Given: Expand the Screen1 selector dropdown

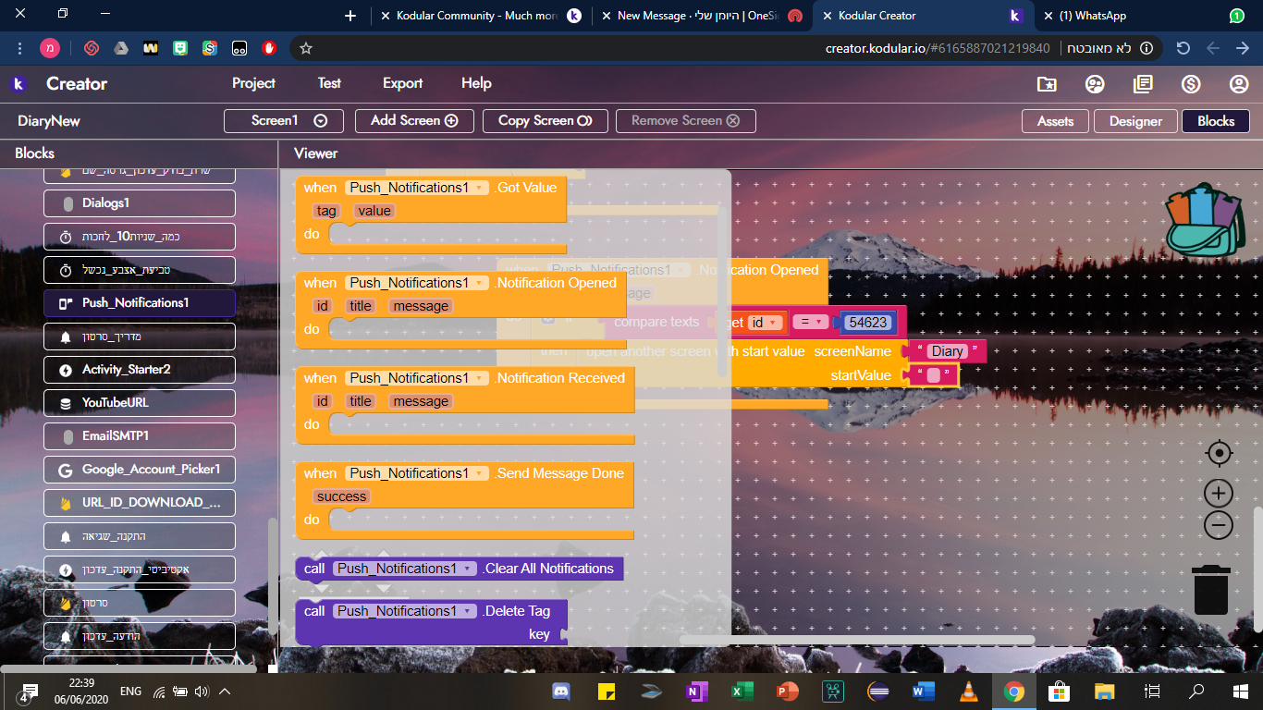Looking at the screenshot, I should pos(321,120).
